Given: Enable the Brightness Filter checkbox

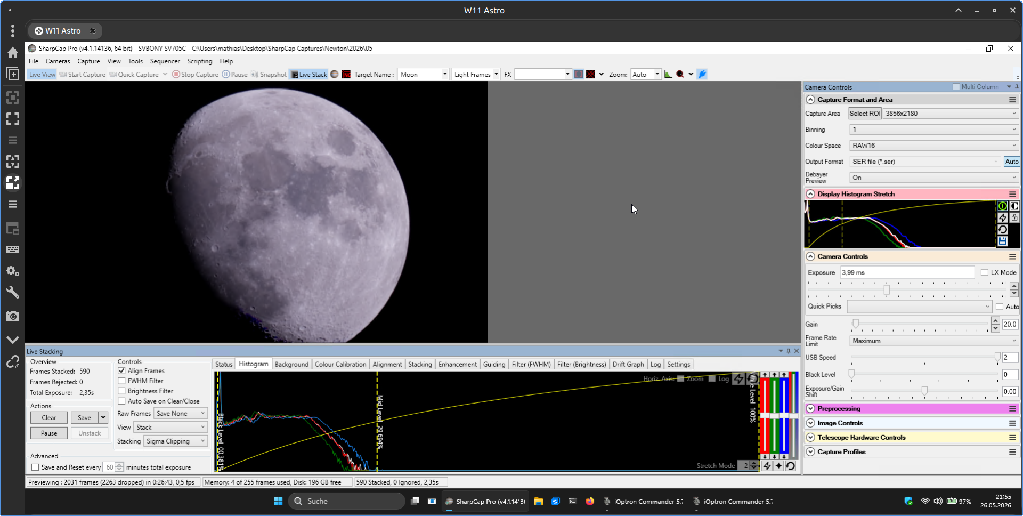Looking at the screenshot, I should (121, 391).
